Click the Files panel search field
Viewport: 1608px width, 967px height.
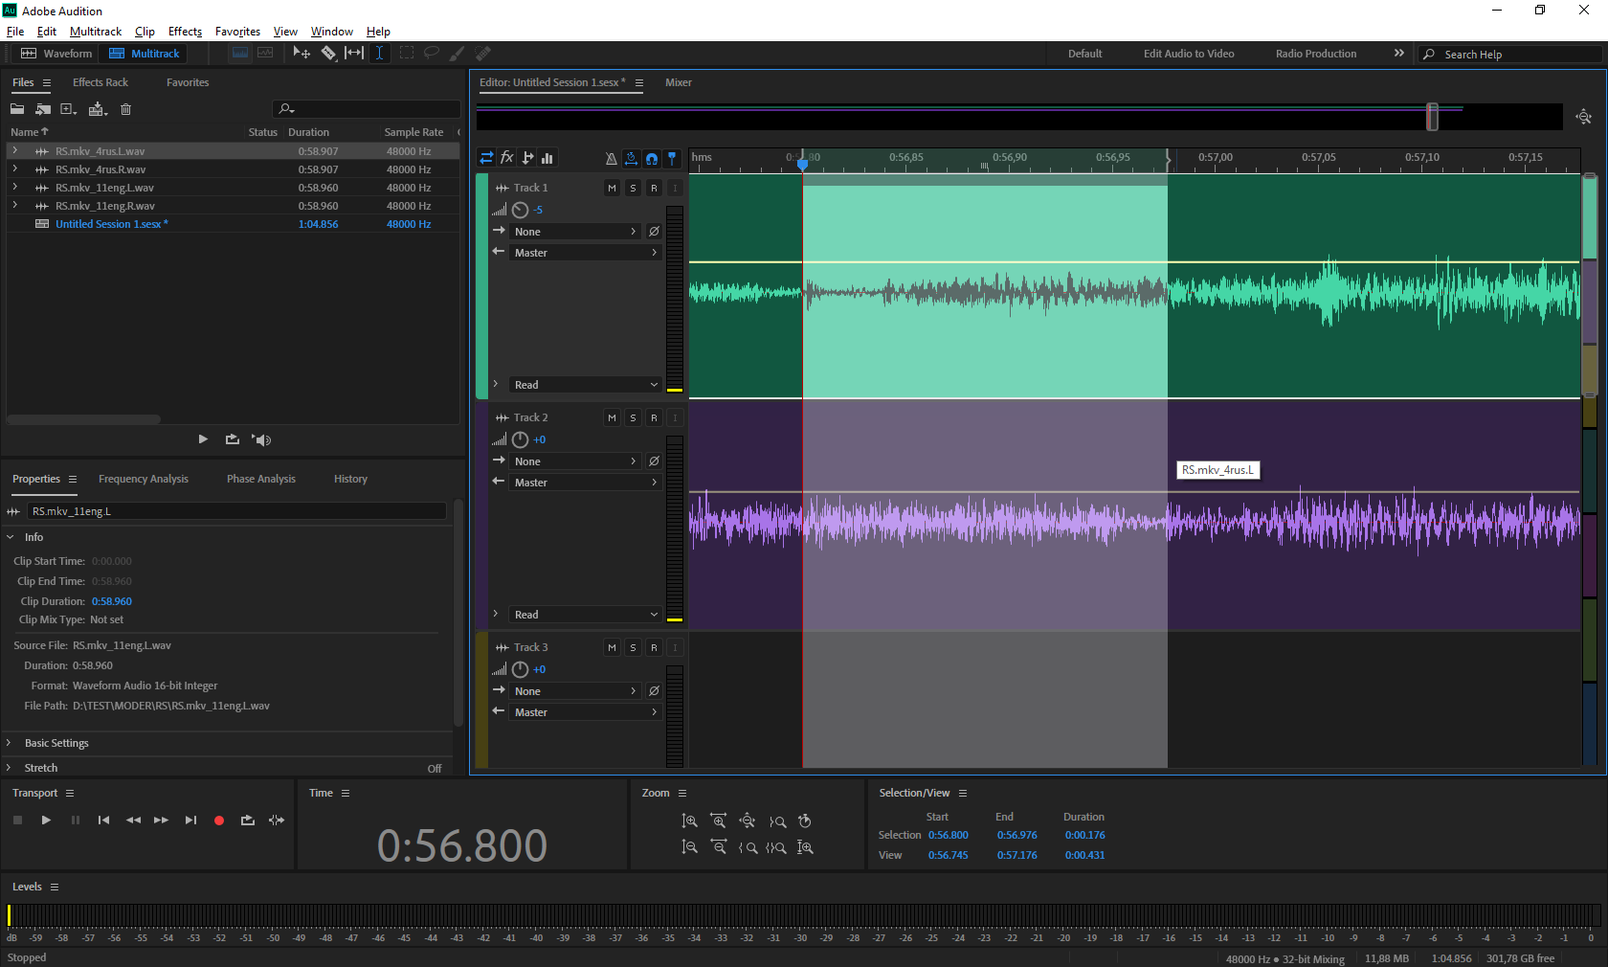coord(367,109)
